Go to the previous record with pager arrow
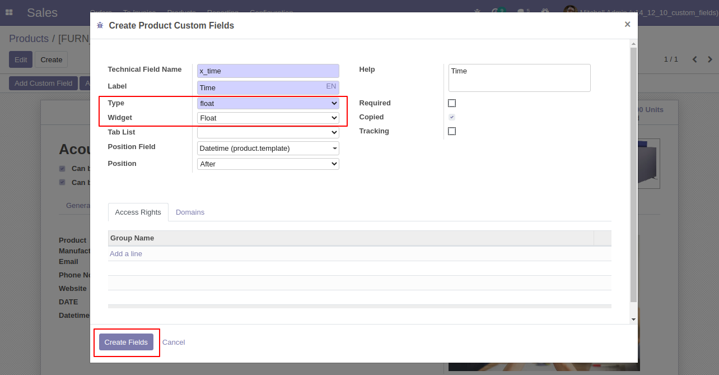This screenshot has height=375, width=719. [x=695, y=59]
